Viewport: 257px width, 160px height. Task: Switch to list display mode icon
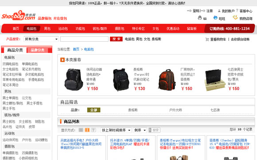(81, 130)
